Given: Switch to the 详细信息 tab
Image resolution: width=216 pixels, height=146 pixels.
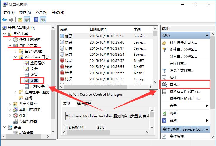Looking at the screenshot, I should pos(84,103).
